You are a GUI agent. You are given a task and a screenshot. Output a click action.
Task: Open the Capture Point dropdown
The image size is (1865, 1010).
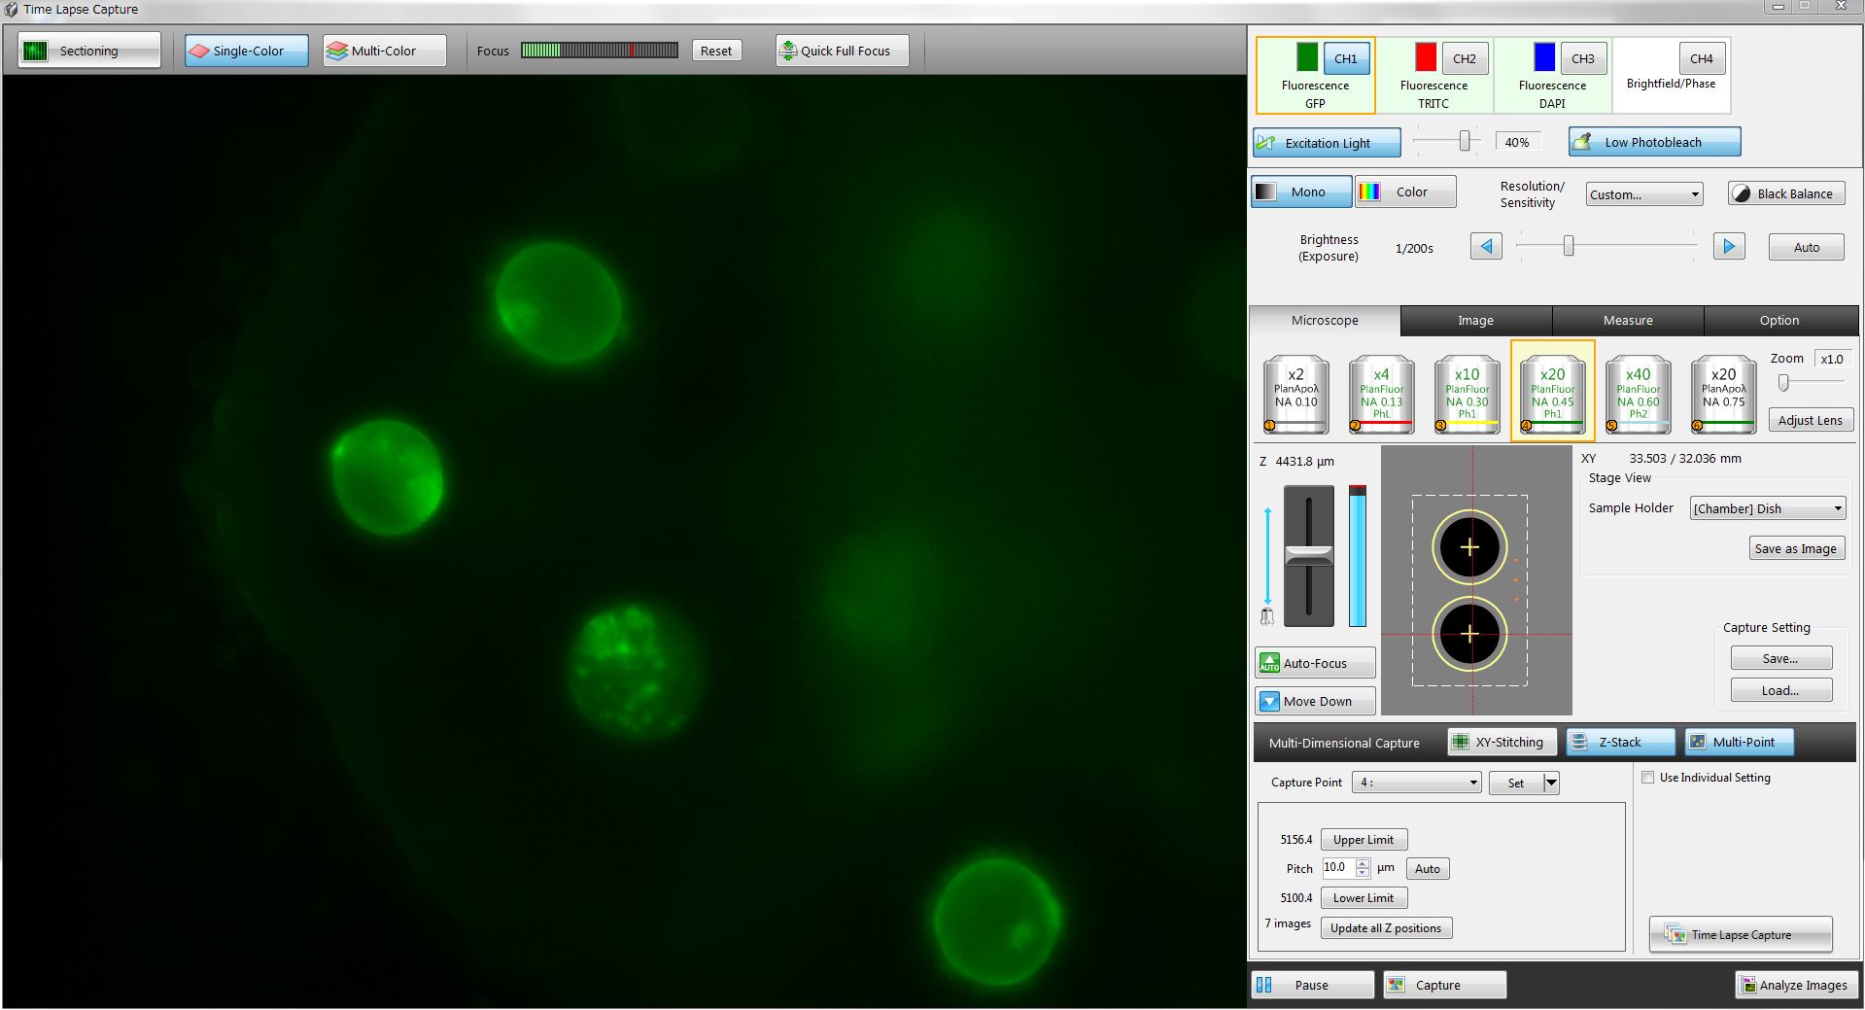coord(1418,783)
